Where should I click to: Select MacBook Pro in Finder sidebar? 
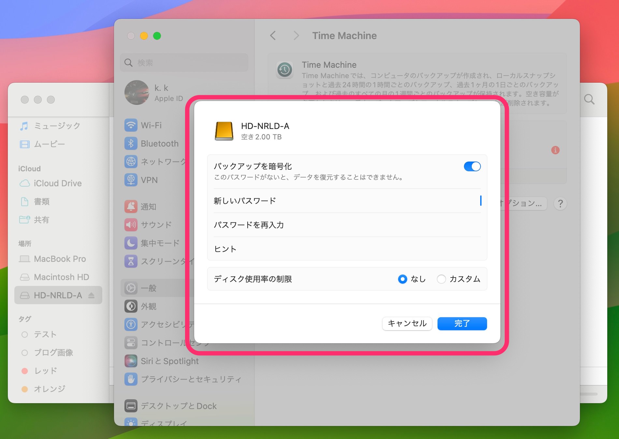click(x=58, y=259)
